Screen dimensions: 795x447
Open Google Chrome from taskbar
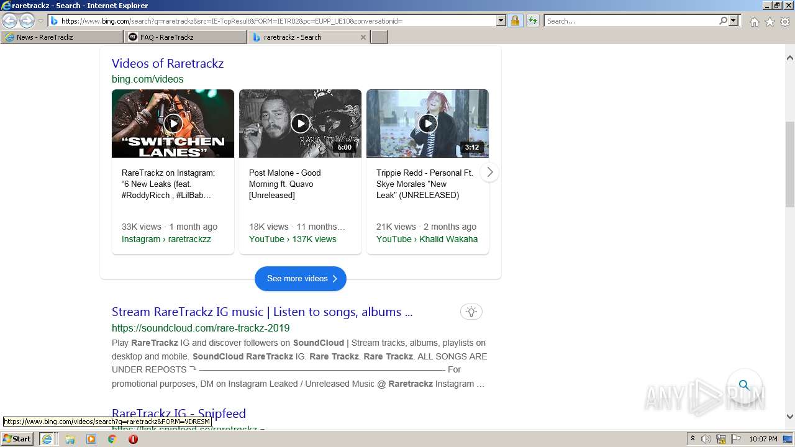point(112,439)
